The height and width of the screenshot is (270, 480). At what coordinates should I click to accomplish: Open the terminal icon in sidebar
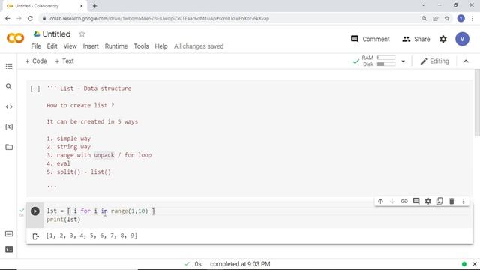pyautogui.click(x=9, y=249)
